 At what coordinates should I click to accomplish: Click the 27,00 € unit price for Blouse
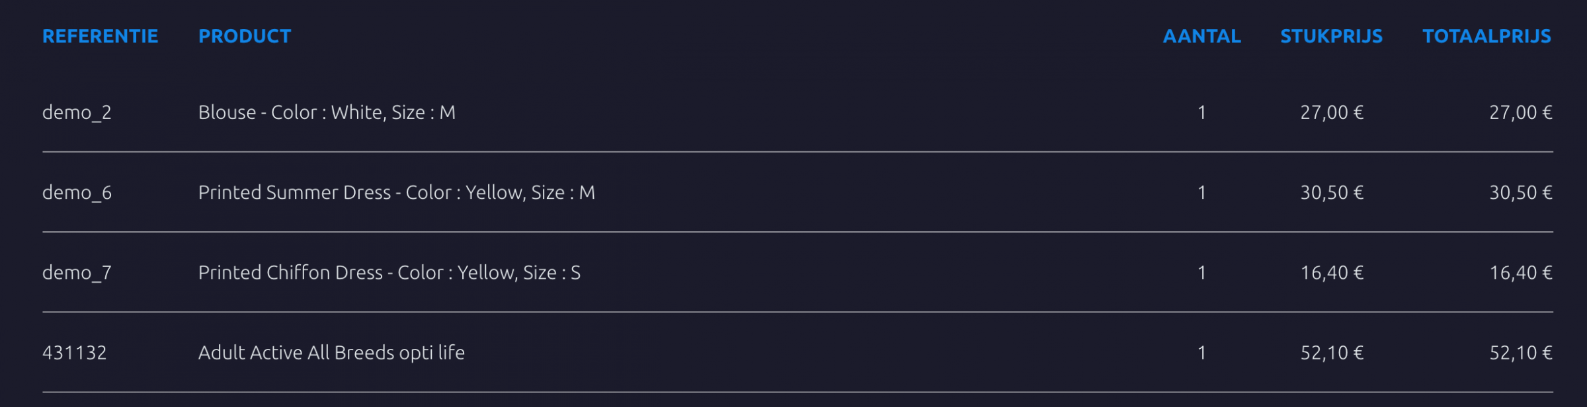tap(1332, 113)
